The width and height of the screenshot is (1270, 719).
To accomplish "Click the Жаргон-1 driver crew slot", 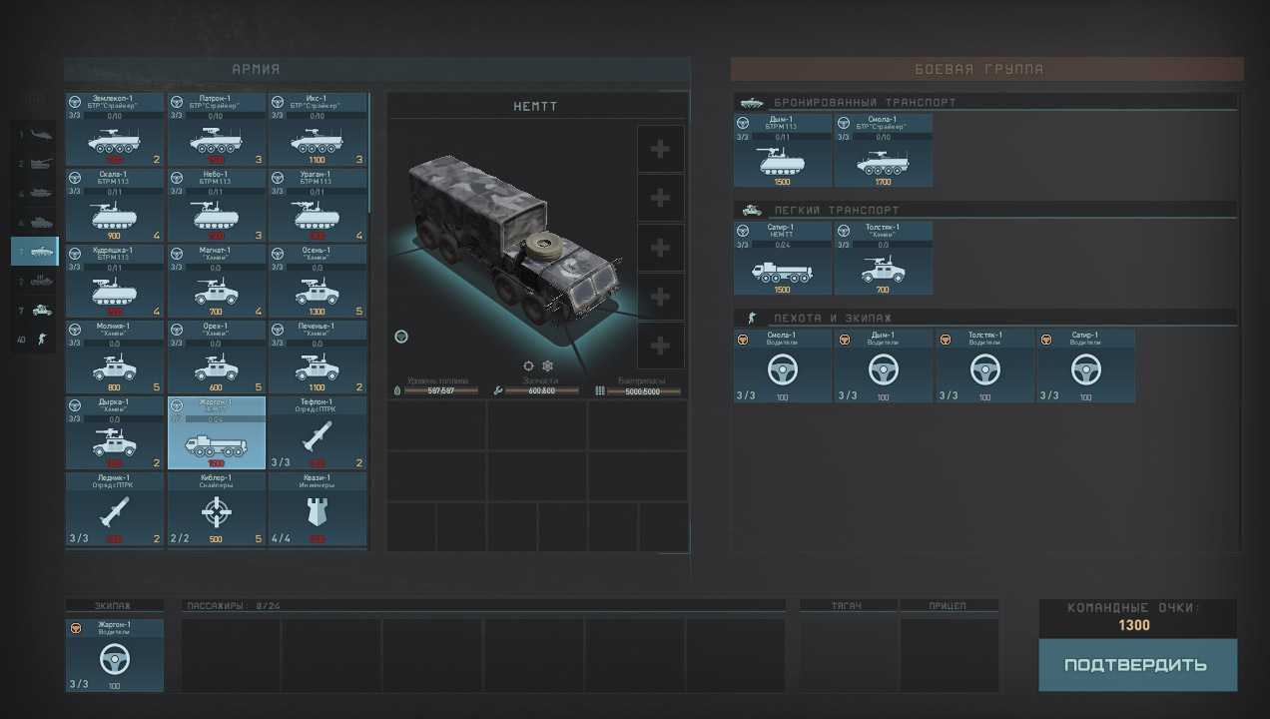I will (x=115, y=655).
